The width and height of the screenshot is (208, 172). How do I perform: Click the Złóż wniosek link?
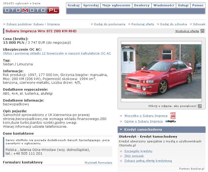click(x=134, y=156)
